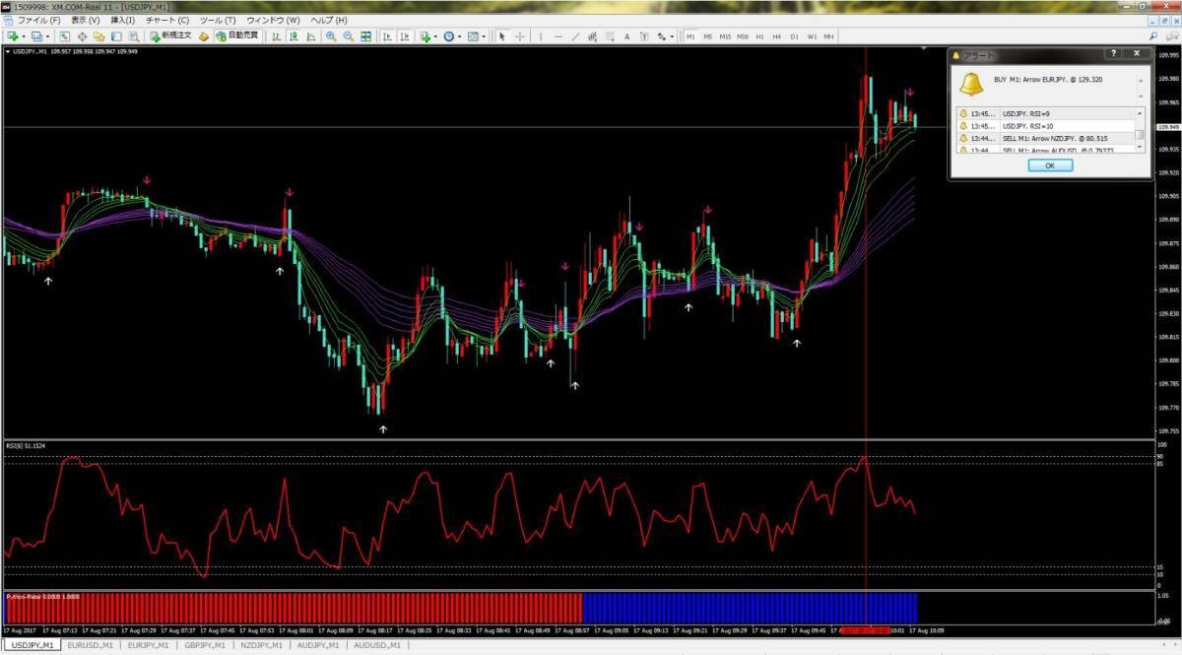The width and height of the screenshot is (1182, 655).
Task: Open the New Chart icon dropdown arrow
Action: 25,36
